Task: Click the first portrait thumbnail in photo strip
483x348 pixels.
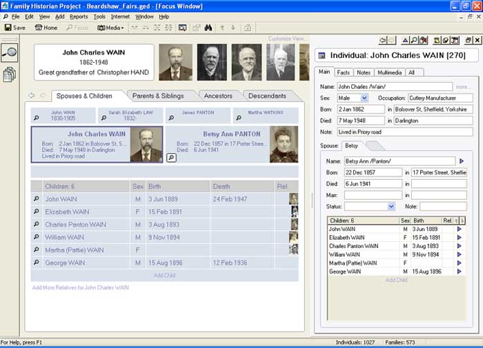Action: click(x=175, y=63)
